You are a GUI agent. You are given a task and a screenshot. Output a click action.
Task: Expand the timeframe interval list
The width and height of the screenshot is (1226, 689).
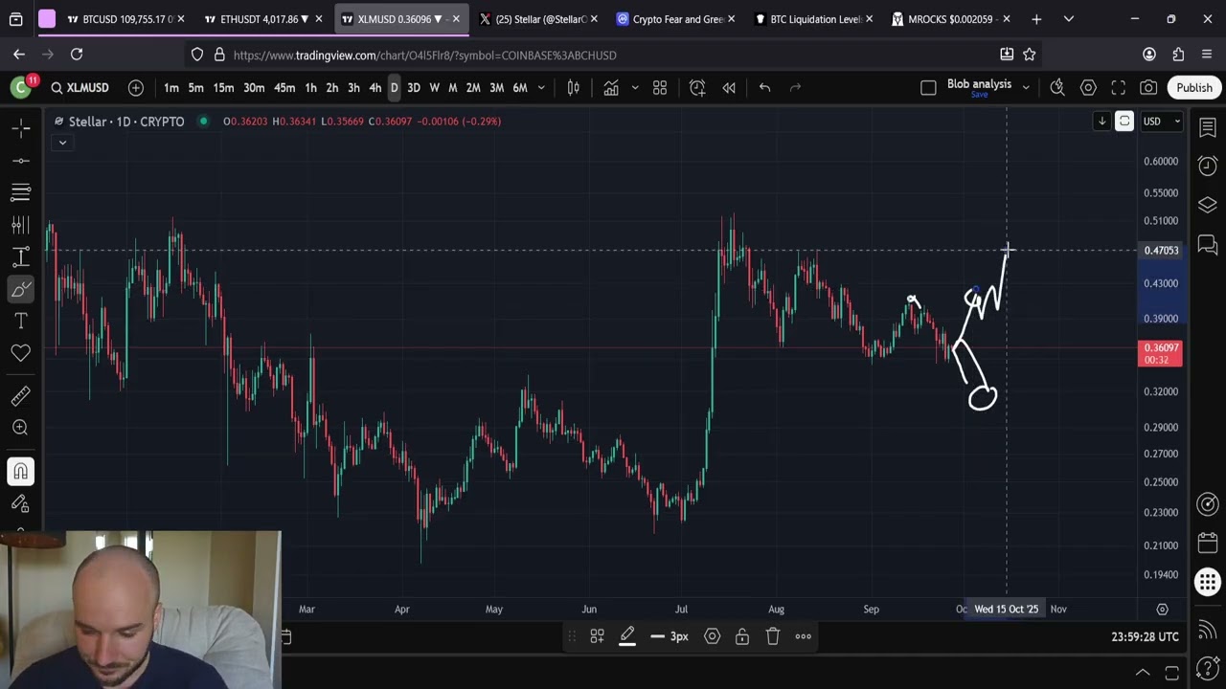(541, 88)
